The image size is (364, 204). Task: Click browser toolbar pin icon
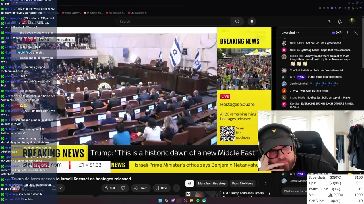point(324,8)
